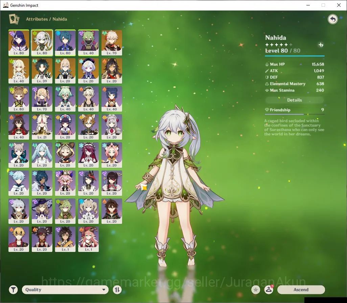This screenshot has width=347, height=303.
Task: Select Noelle the maid's portrait
Action: tap(112, 127)
